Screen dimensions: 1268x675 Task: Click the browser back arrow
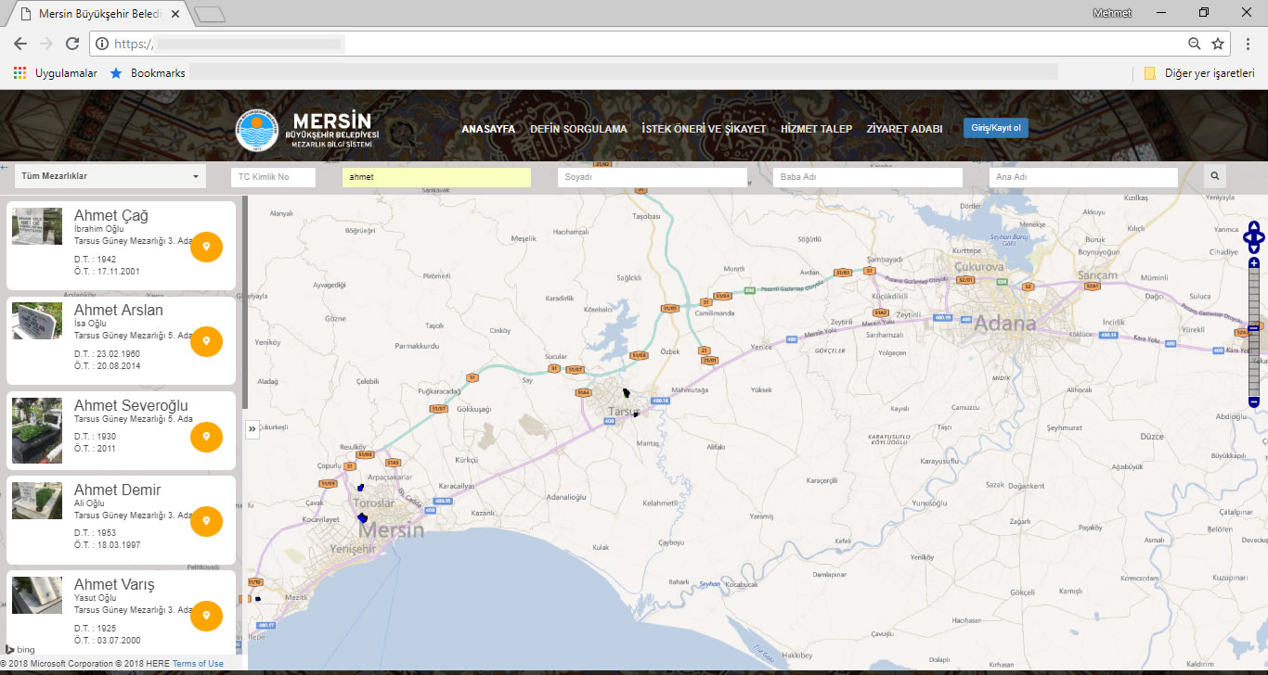click(20, 44)
